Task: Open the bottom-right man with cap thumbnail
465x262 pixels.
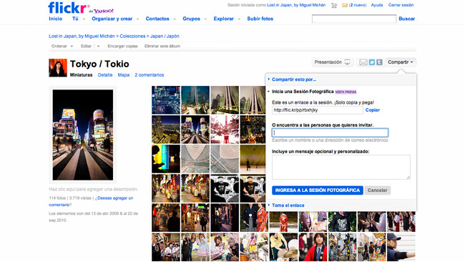Action: click(401, 247)
